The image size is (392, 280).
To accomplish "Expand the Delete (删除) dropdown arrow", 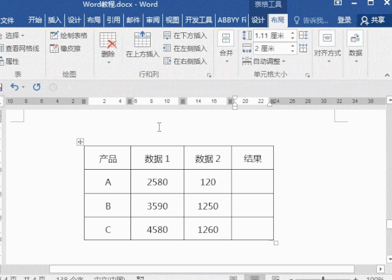I will [109, 62].
